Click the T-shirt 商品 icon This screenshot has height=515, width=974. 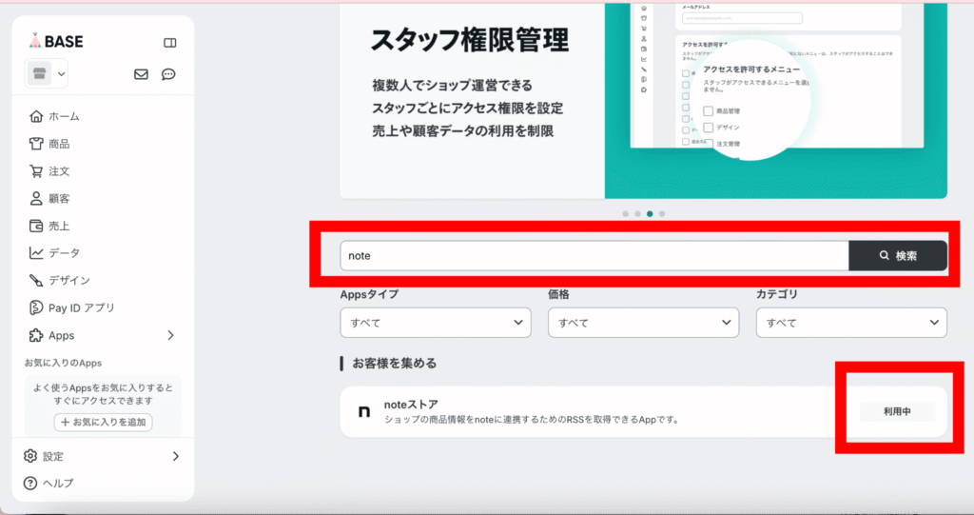[36, 144]
